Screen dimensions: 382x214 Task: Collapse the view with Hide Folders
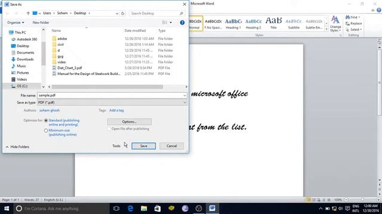17,147
